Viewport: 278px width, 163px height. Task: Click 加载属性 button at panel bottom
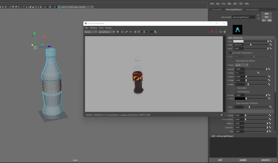coord(243,160)
